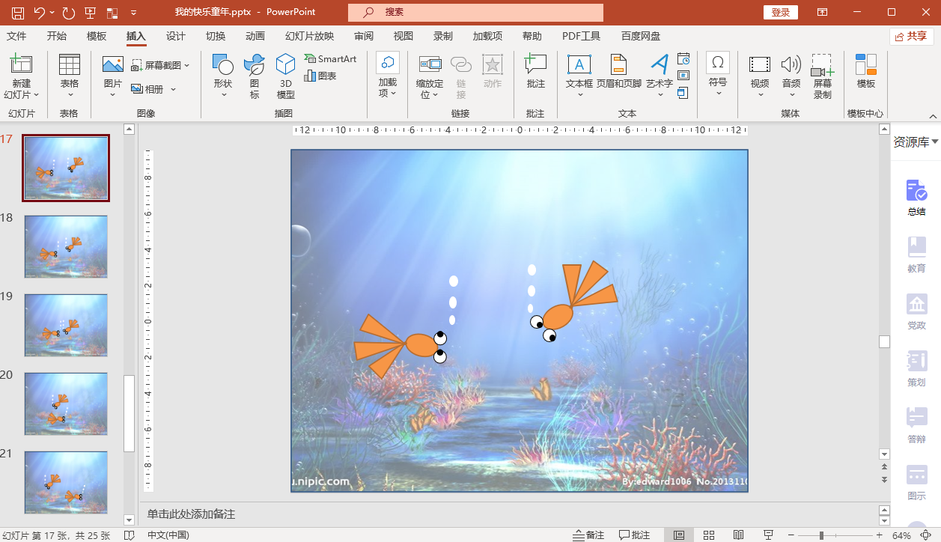Open 总结 in the resource sidebar
The image size is (941, 542).
tap(916, 198)
